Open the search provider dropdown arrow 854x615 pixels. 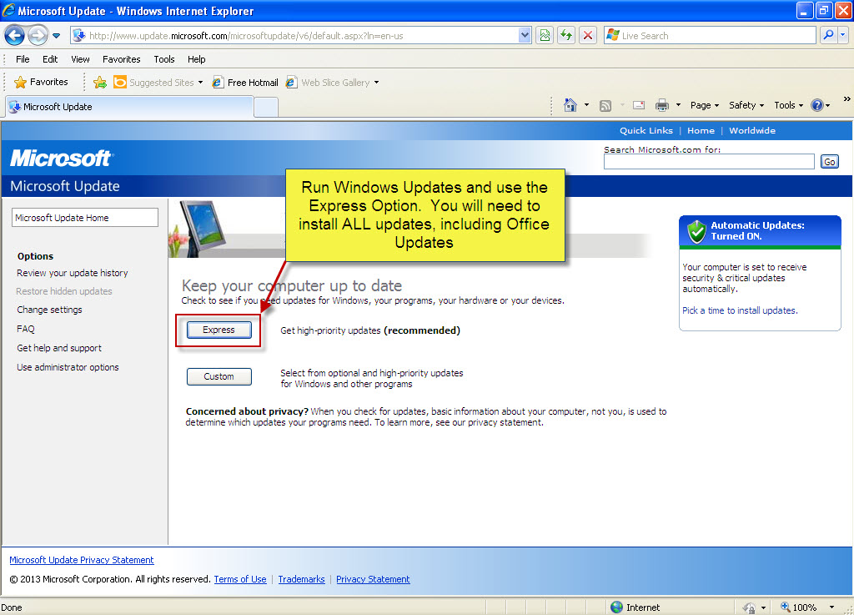coord(843,35)
